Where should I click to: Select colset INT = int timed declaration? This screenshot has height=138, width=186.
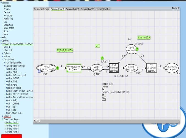point(17,75)
